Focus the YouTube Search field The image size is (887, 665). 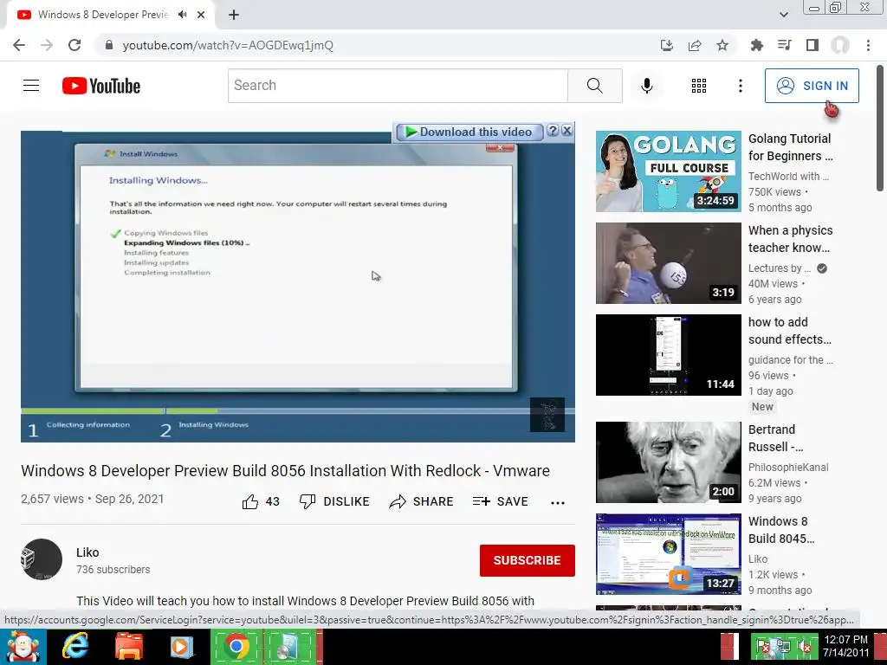click(398, 86)
